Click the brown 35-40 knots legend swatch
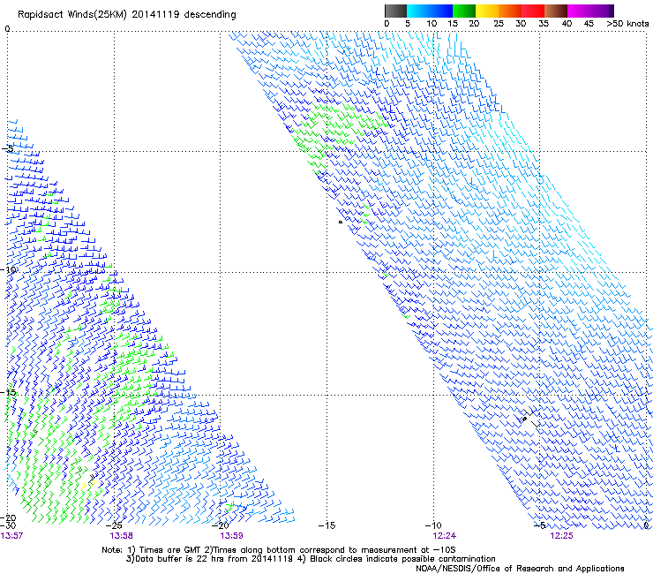The height and width of the screenshot is (574, 653). [x=556, y=11]
